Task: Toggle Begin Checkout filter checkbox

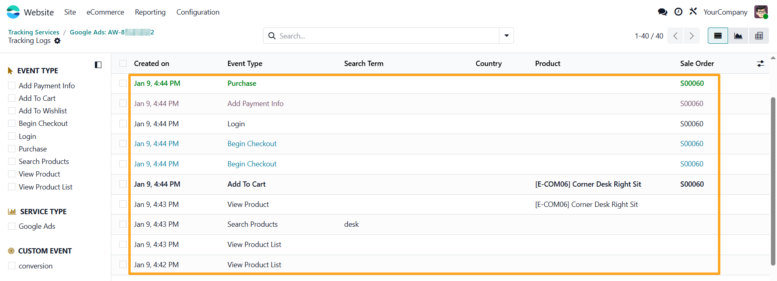Action: (x=12, y=123)
